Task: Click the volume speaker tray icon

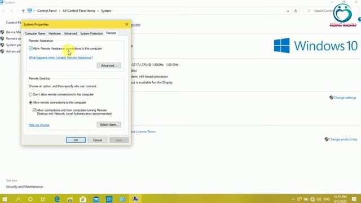Action: (319, 199)
